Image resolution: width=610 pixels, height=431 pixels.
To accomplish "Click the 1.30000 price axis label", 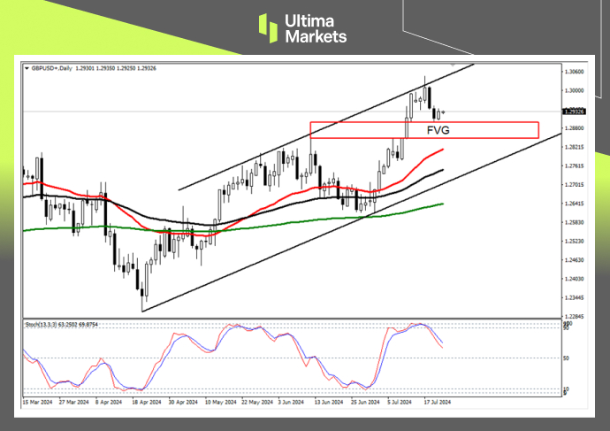I will tap(576, 90).
